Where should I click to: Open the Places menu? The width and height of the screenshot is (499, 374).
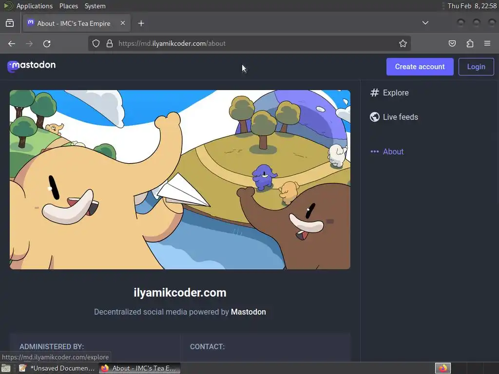[68, 6]
